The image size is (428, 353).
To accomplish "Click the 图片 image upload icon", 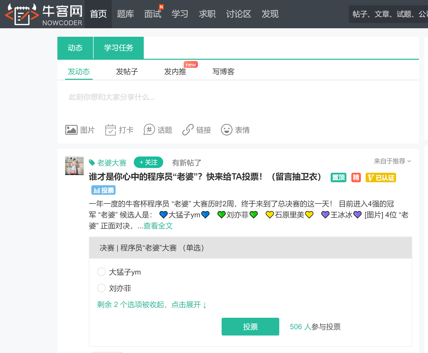I will 71,130.
